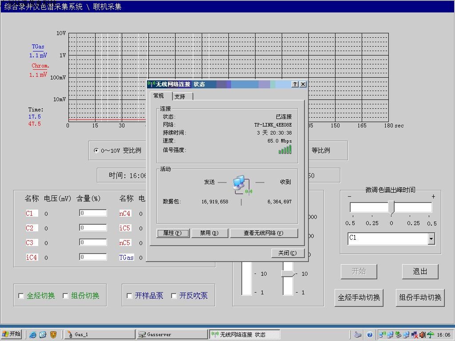Click the 查看无线网络(V) button

[264, 233]
